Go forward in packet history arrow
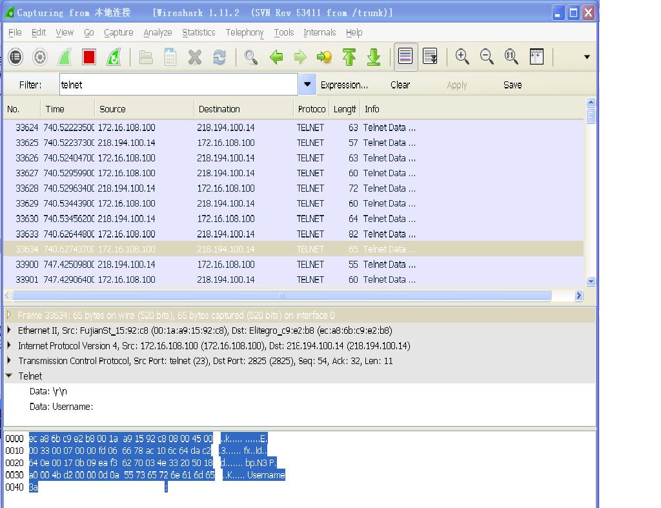The image size is (661, 508). coord(300,57)
